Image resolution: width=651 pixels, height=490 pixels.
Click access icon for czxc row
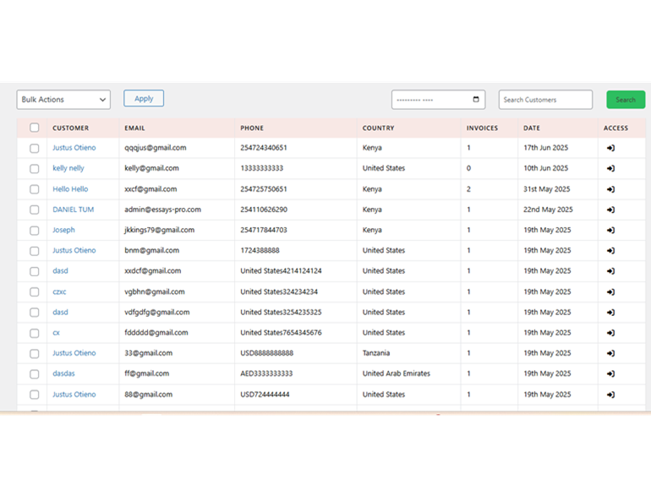click(610, 291)
